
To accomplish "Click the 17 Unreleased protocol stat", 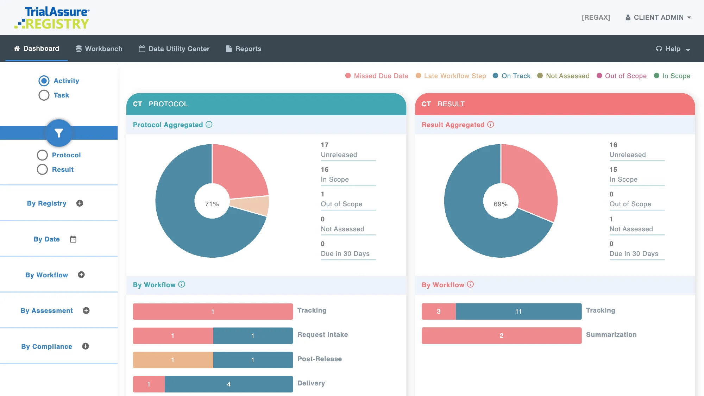I will coord(348,150).
